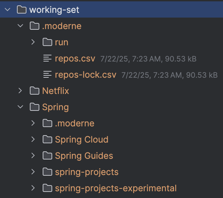This screenshot has height=198, width=223.
Task: Select the repos.csv file name
Action: 75,58
